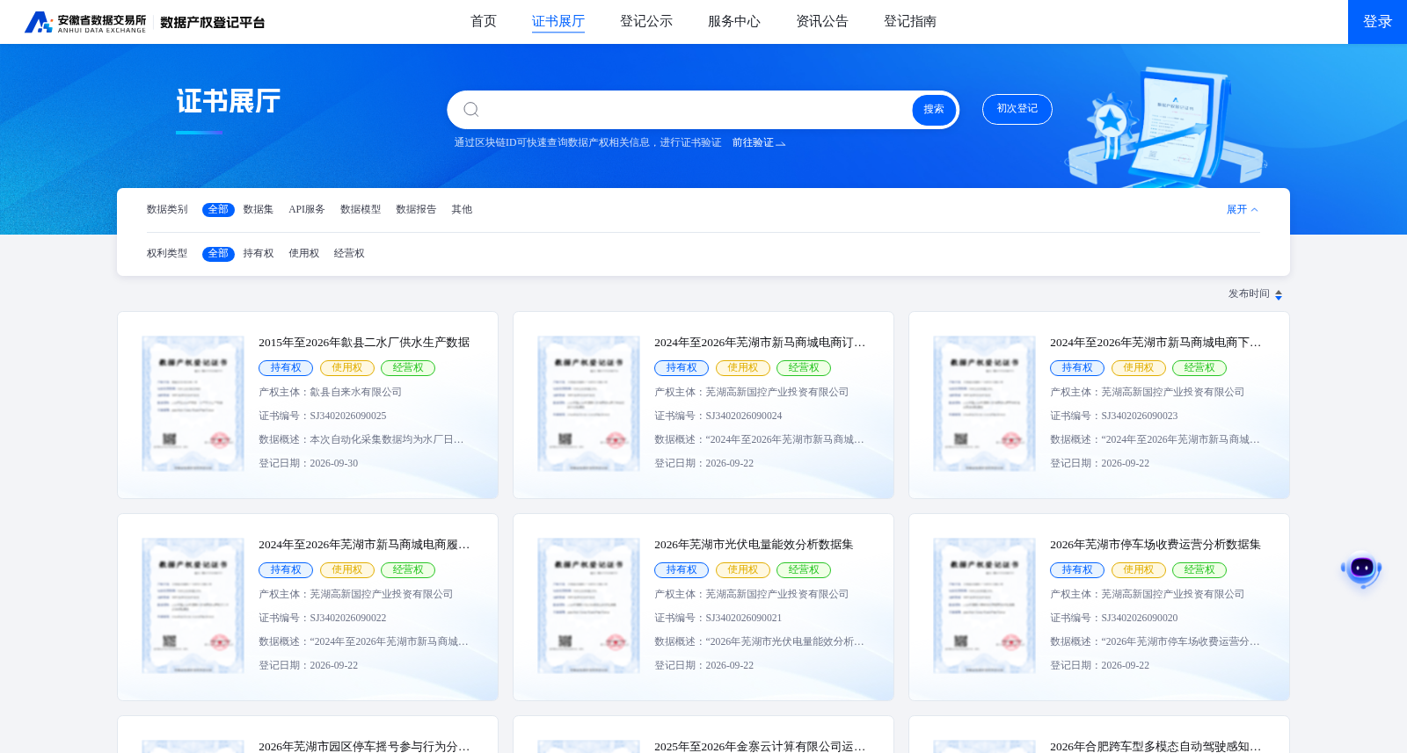Click 使用权 tag on 歙县二水厂 card

pos(347,368)
